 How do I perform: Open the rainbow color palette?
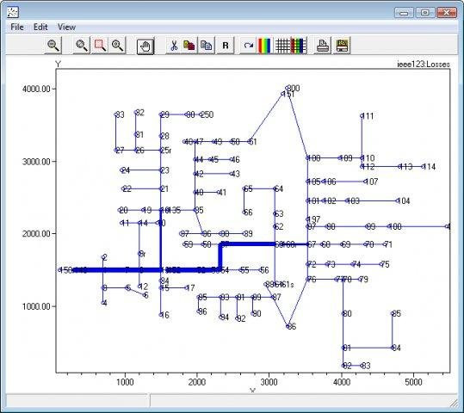[264, 46]
